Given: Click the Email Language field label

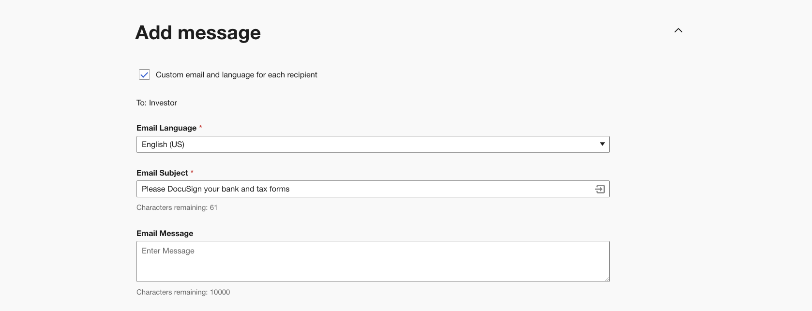Looking at the screenshot, I should [x=166, y=128].
